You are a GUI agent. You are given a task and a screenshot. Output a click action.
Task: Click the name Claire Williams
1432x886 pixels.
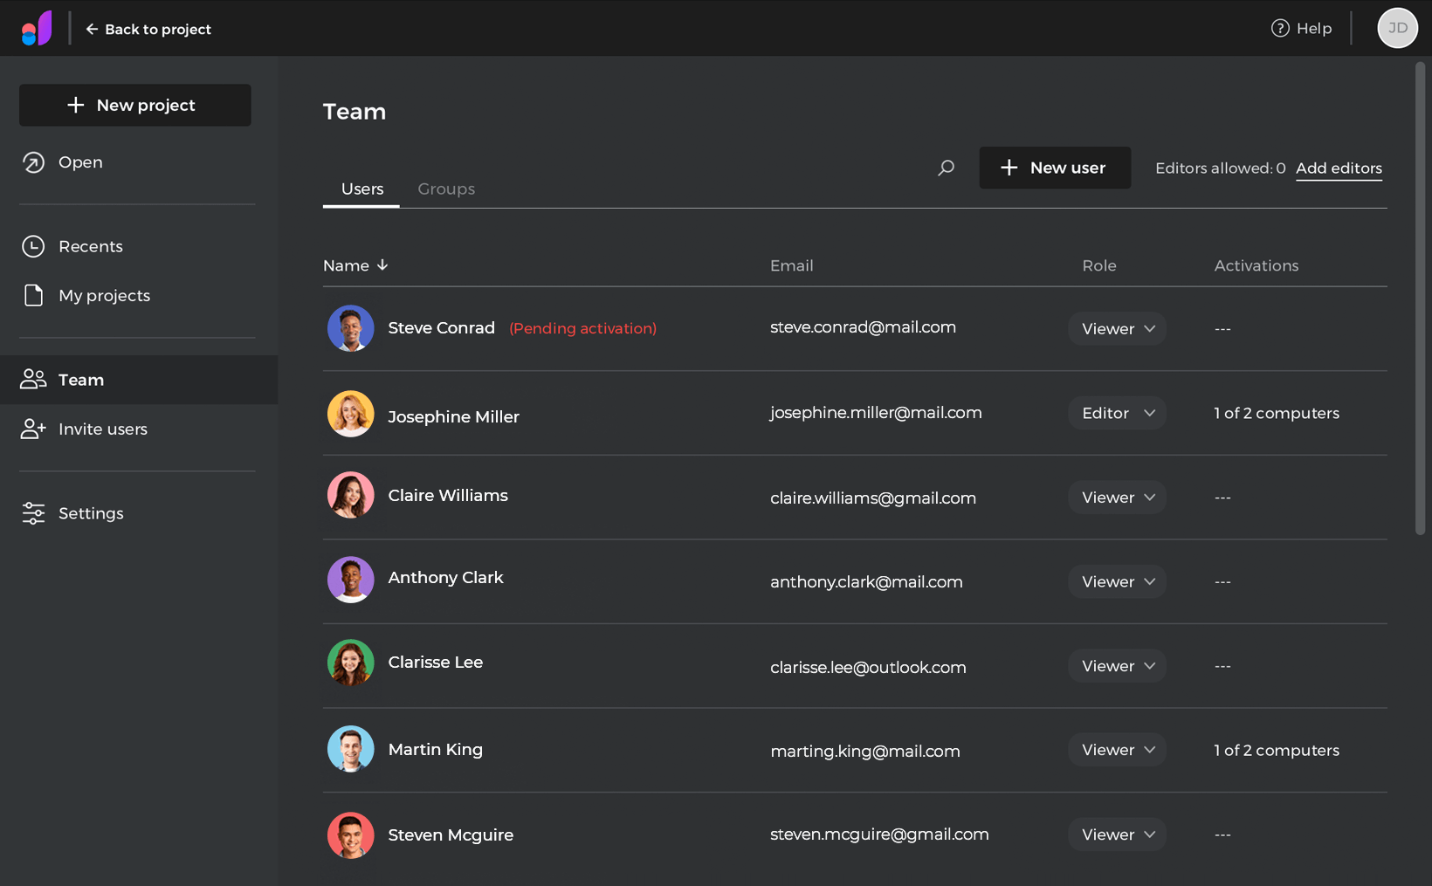pyautogui.click(x=448, y=495)
